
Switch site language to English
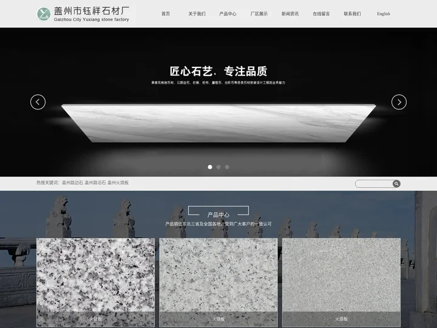(x=384, y=13)
